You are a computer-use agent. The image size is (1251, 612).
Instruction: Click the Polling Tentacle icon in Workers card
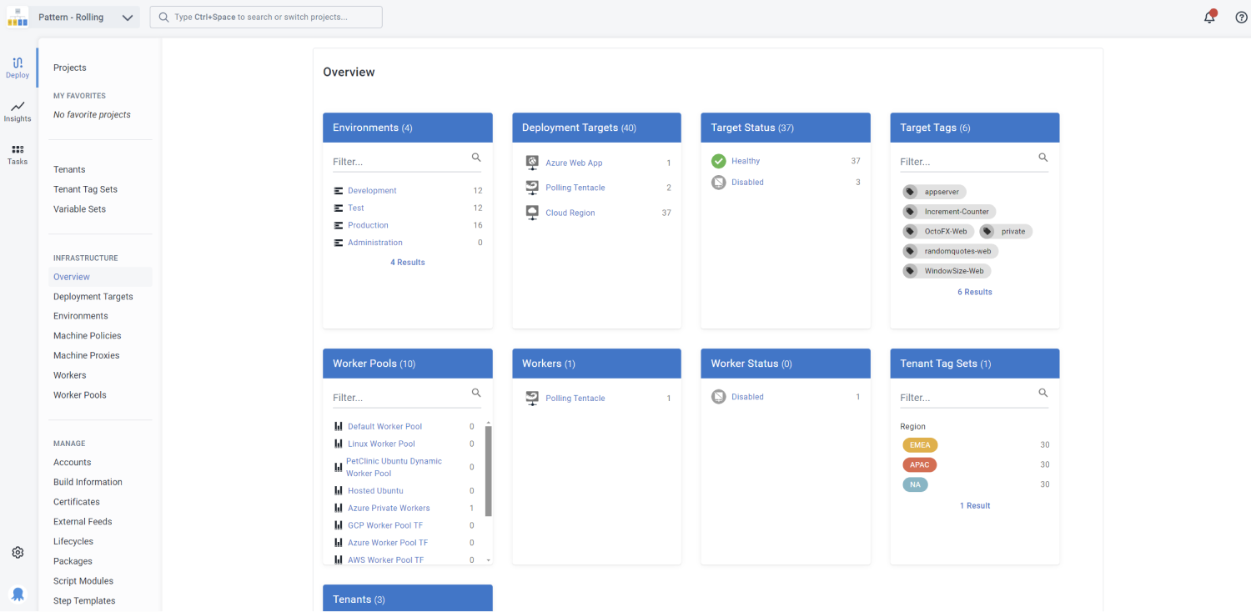click(x=532, y=398)
